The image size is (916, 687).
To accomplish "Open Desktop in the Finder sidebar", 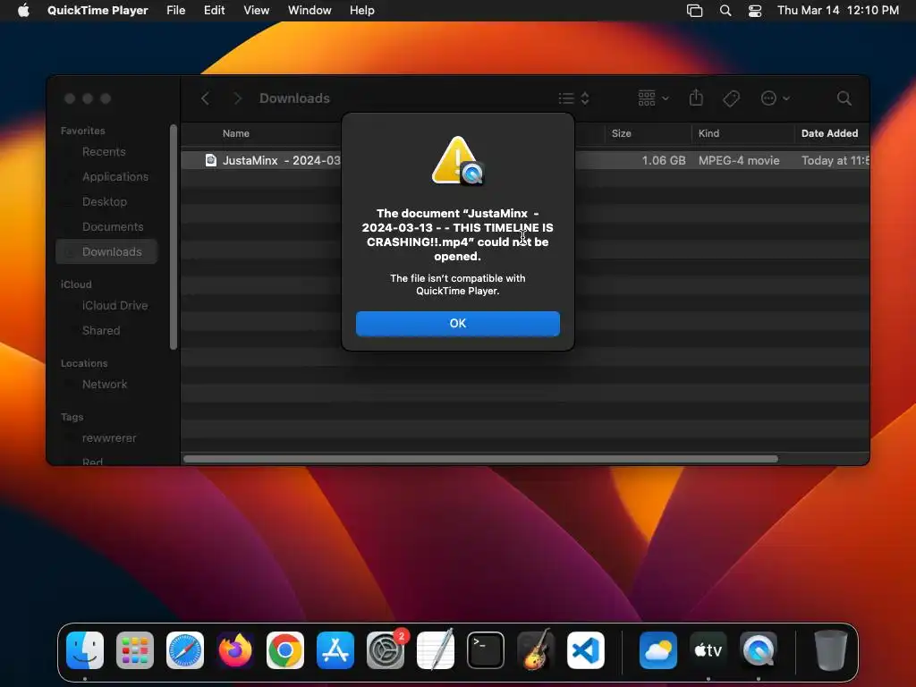I will [104, 201].
